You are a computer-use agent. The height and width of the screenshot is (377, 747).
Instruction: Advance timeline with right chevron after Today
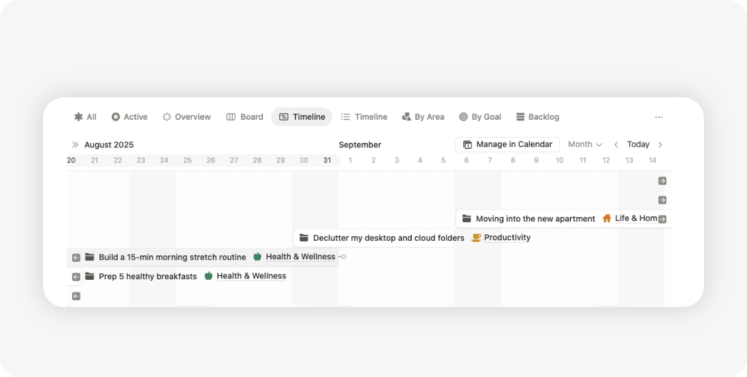(660, 145)
